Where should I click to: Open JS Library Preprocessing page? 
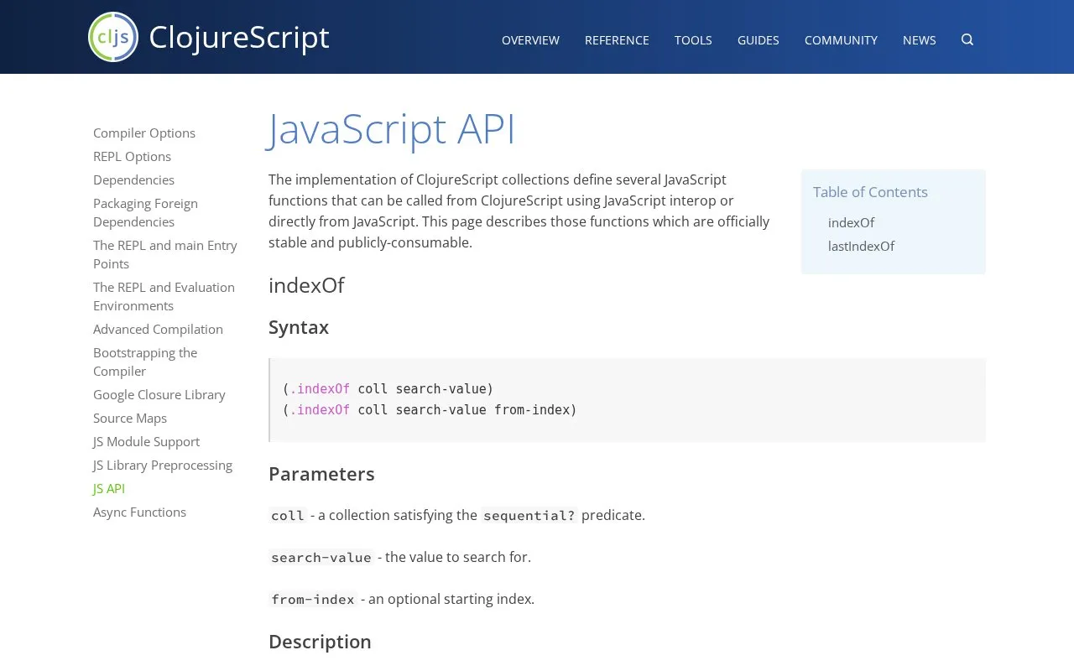tap(163, 465)
